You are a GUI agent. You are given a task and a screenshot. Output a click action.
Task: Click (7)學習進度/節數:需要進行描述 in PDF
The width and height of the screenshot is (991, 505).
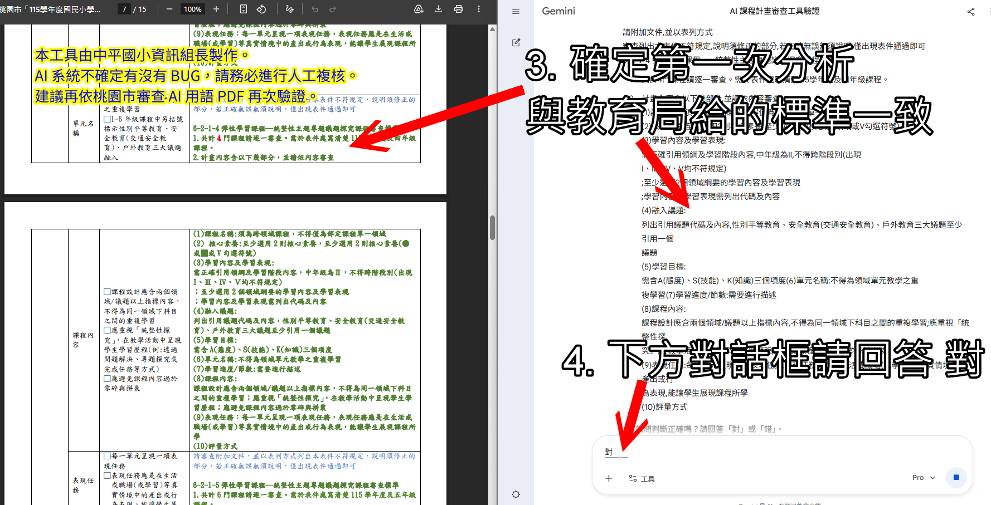pyautogui.click(x=247, y=369)
